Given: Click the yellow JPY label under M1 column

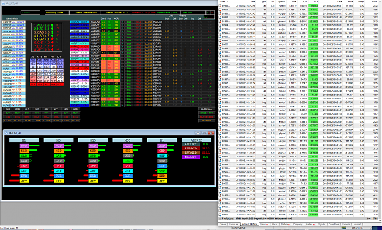Looking at the screenshot, I should [x=24, y=181].
